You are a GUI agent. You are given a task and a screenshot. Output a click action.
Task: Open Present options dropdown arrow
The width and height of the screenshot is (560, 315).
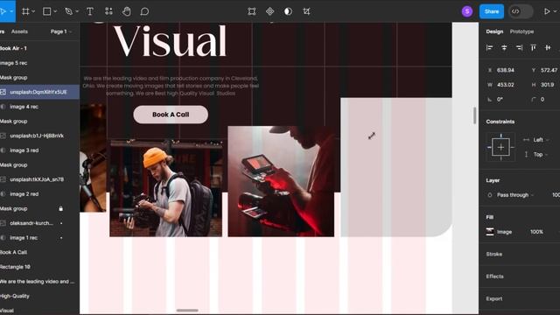point(555,11)
